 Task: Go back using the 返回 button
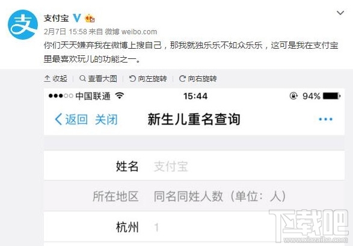click(71, 119)
